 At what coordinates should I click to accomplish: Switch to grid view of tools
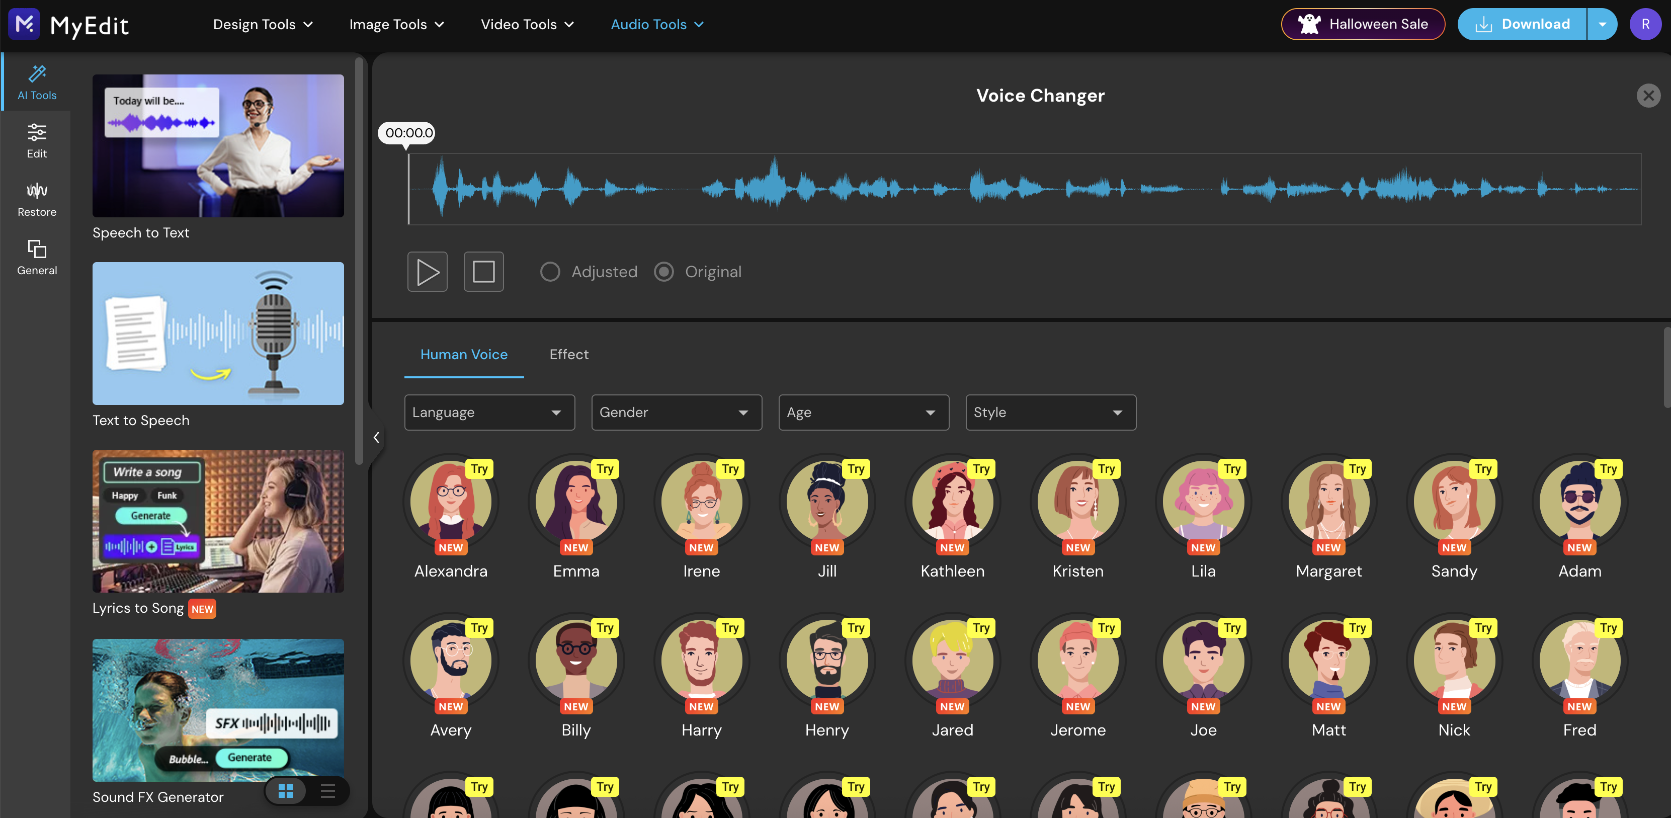pos(285,790)
